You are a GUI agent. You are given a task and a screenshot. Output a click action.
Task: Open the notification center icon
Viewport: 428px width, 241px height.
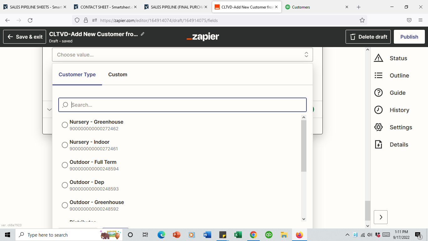coord(418,235)
